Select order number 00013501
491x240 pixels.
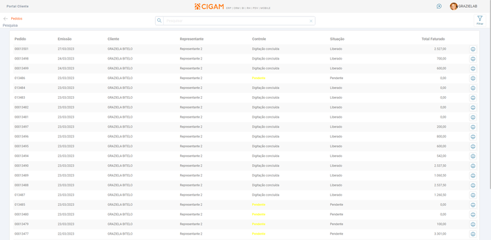22,49
